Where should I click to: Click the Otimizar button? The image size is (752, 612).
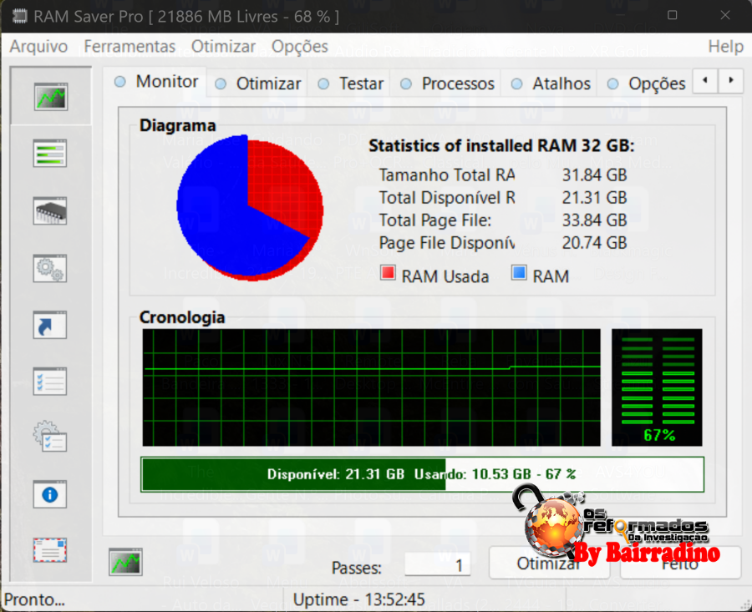pos(549,563)
